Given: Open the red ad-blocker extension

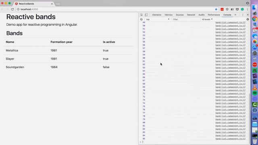Looking at the screenshot, I should pyautogui.click(x=222, y=9).
